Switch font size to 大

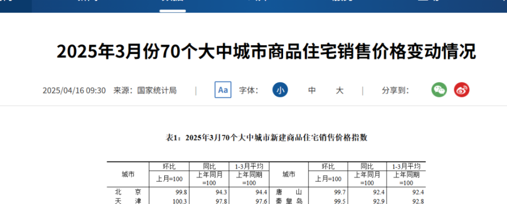click(x=339, y=90)
